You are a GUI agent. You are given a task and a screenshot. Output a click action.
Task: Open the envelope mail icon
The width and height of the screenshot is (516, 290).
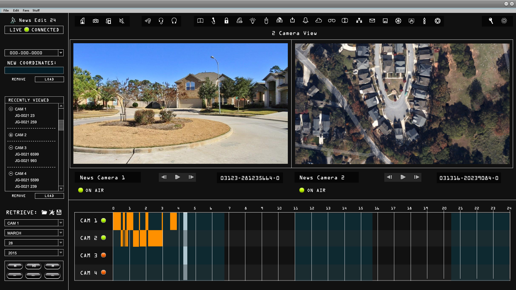coord(372,21)
